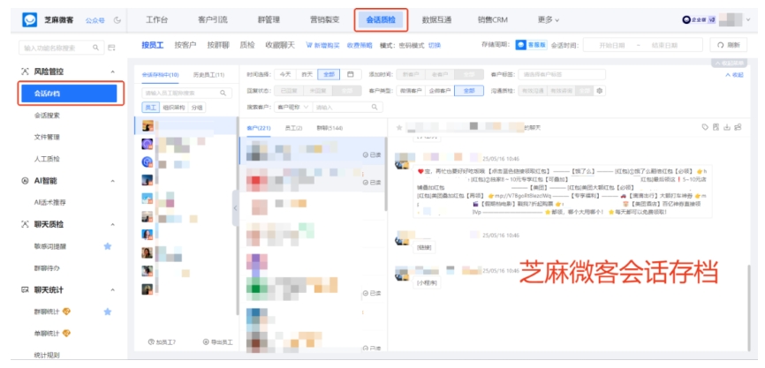Click the 新增购买 link

tap(322, 45)
